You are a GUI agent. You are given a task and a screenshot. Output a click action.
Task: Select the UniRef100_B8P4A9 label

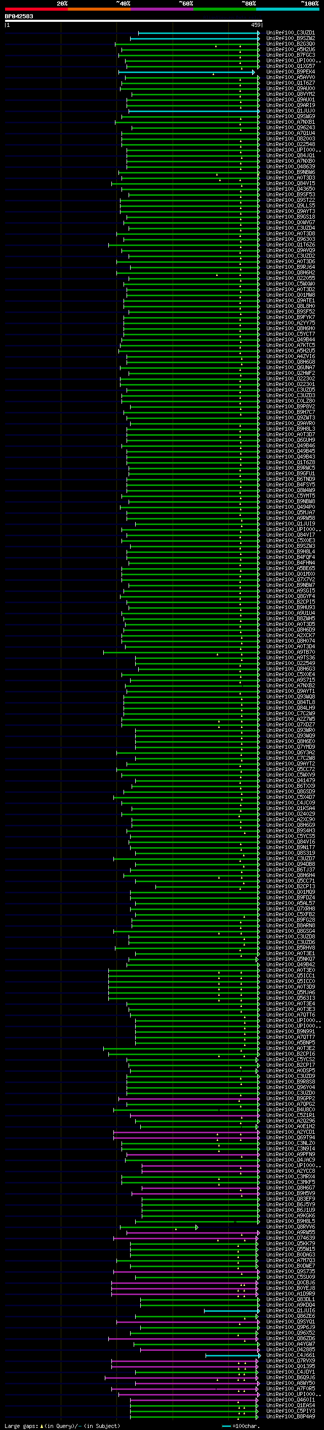coord(291,1417)
